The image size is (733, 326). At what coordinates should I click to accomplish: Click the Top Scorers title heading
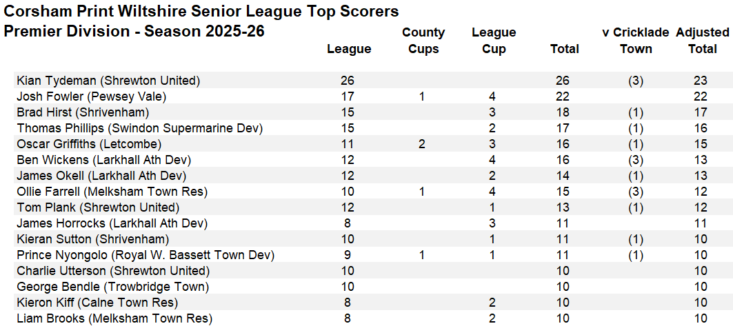pyautogui.click(x=201, y=12)
